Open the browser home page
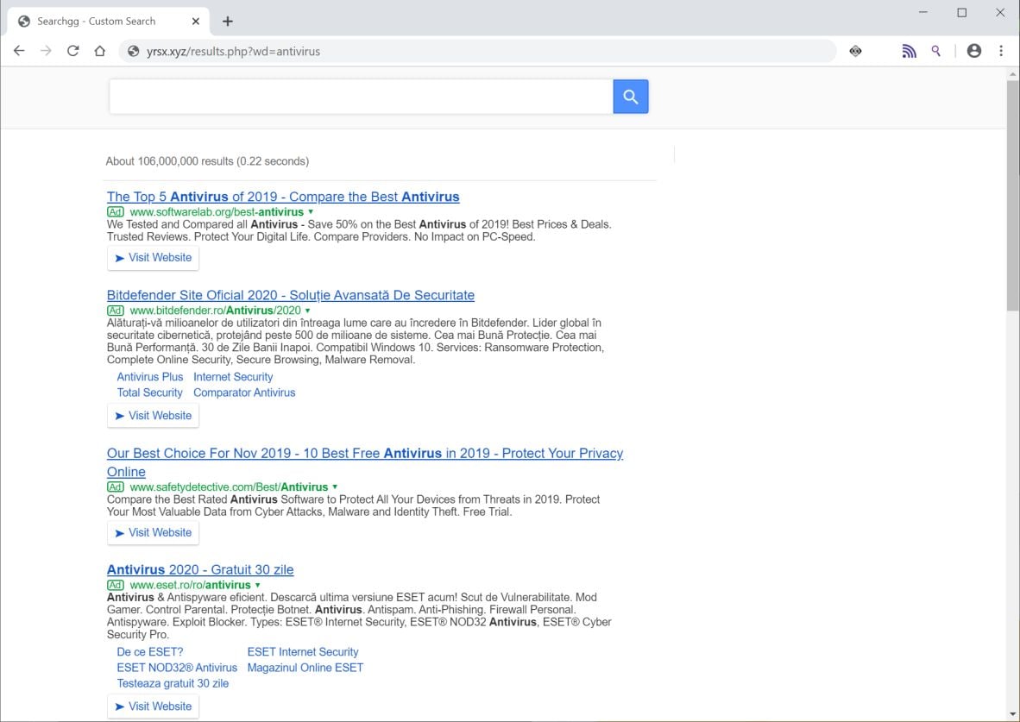This screenshot has height=722, width=1020. point(99,51)
